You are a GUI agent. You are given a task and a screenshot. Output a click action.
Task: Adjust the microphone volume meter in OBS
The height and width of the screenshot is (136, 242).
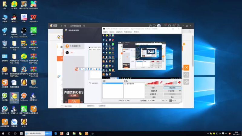[152, 83]
